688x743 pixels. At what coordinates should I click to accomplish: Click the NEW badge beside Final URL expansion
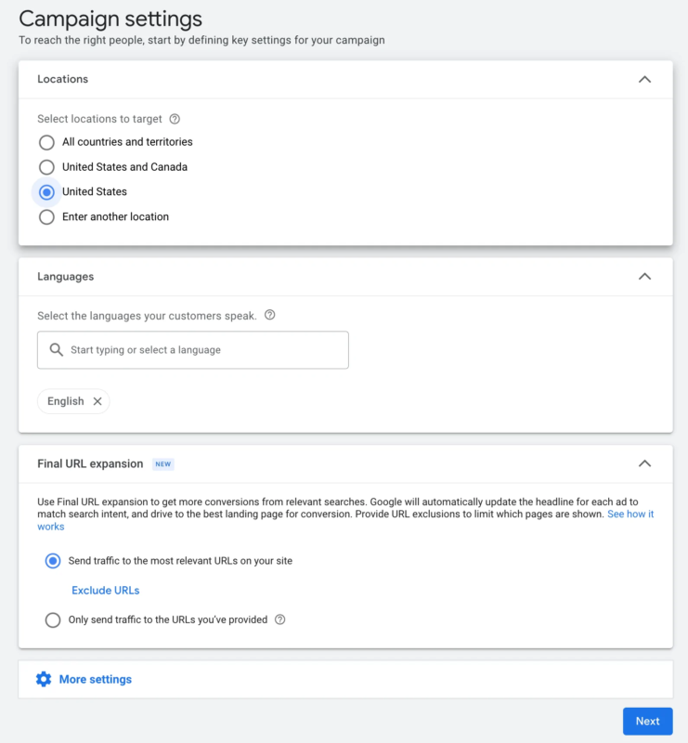(163, 463)
